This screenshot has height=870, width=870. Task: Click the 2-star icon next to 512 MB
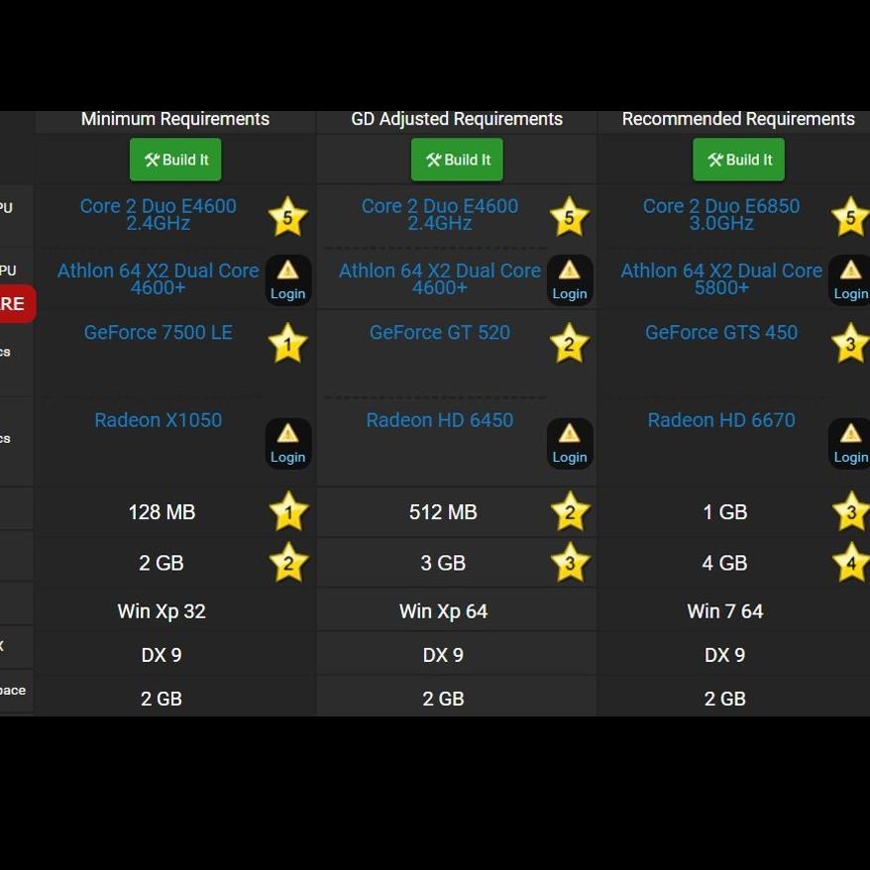tap(569, 511)
